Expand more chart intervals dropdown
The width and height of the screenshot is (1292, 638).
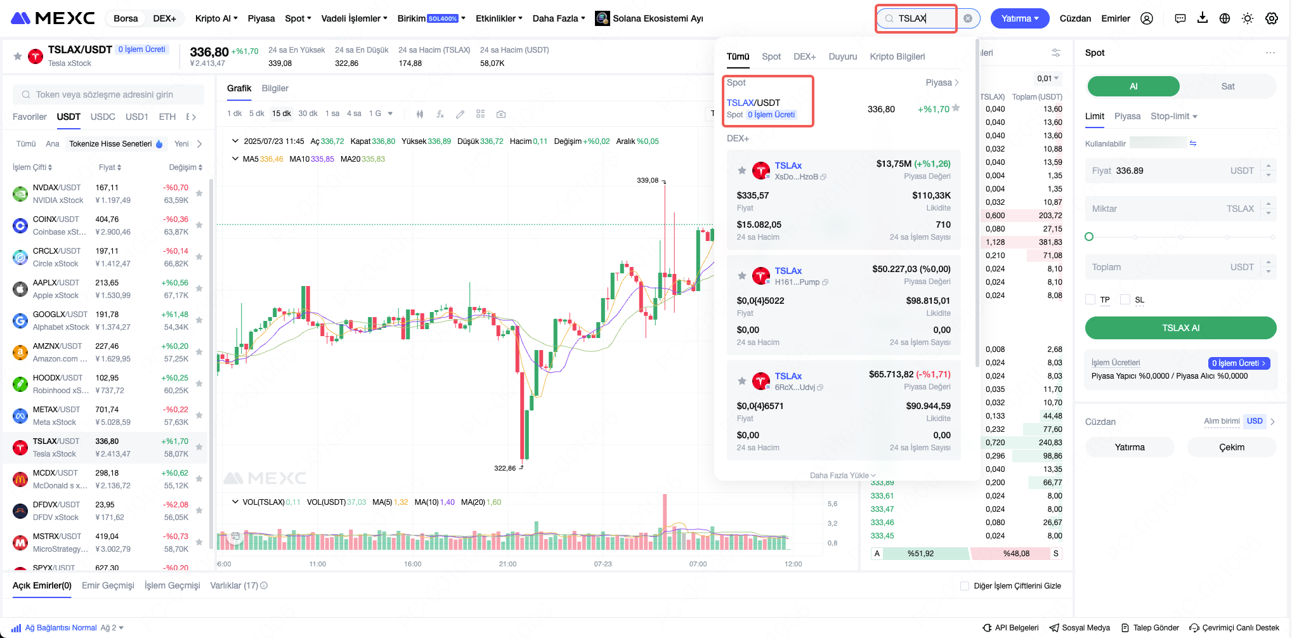coord(390,114)
